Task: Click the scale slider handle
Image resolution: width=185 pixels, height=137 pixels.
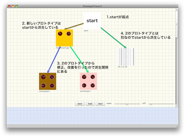Action: pos(127,104)
